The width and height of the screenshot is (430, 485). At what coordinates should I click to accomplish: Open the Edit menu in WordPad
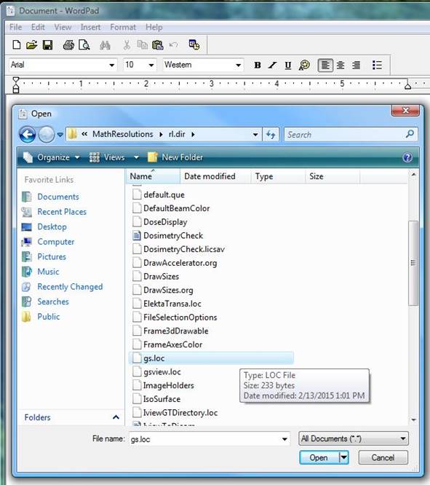click(38, 27)
